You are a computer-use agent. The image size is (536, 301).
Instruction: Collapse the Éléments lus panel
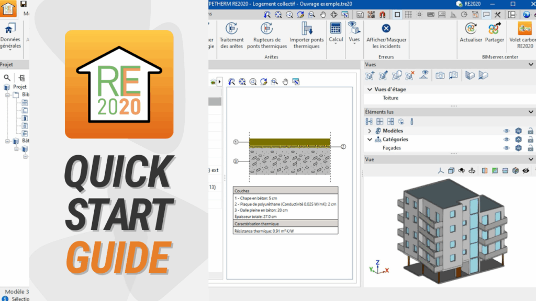531,112
